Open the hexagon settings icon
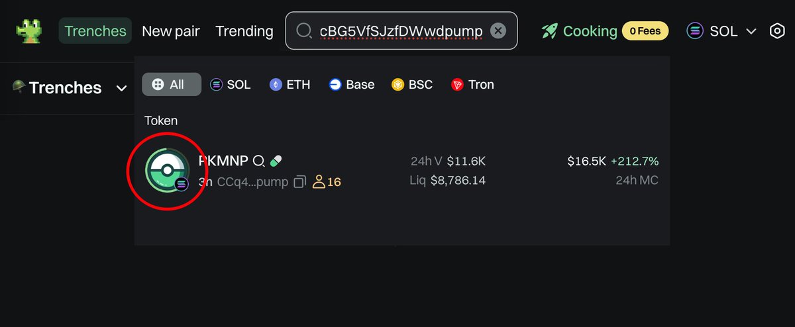The width and height of the screenshot is (795, 327). pos(777,31)
